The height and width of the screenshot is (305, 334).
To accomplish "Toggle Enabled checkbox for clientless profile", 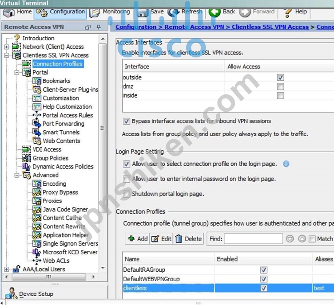I will [x=264, y=288].
